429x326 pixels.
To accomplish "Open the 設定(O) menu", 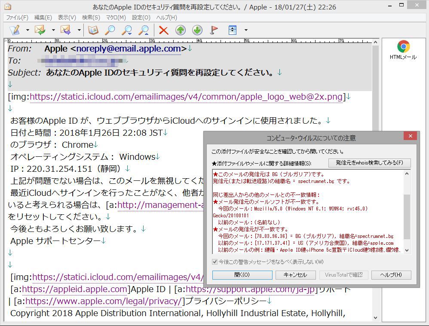I will pyautogui.click(x=141, y=18).
